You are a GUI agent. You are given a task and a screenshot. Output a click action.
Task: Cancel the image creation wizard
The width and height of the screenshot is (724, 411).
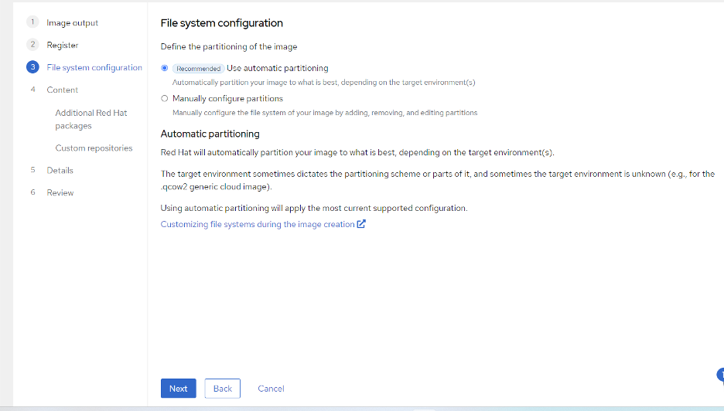pos(271,389)
